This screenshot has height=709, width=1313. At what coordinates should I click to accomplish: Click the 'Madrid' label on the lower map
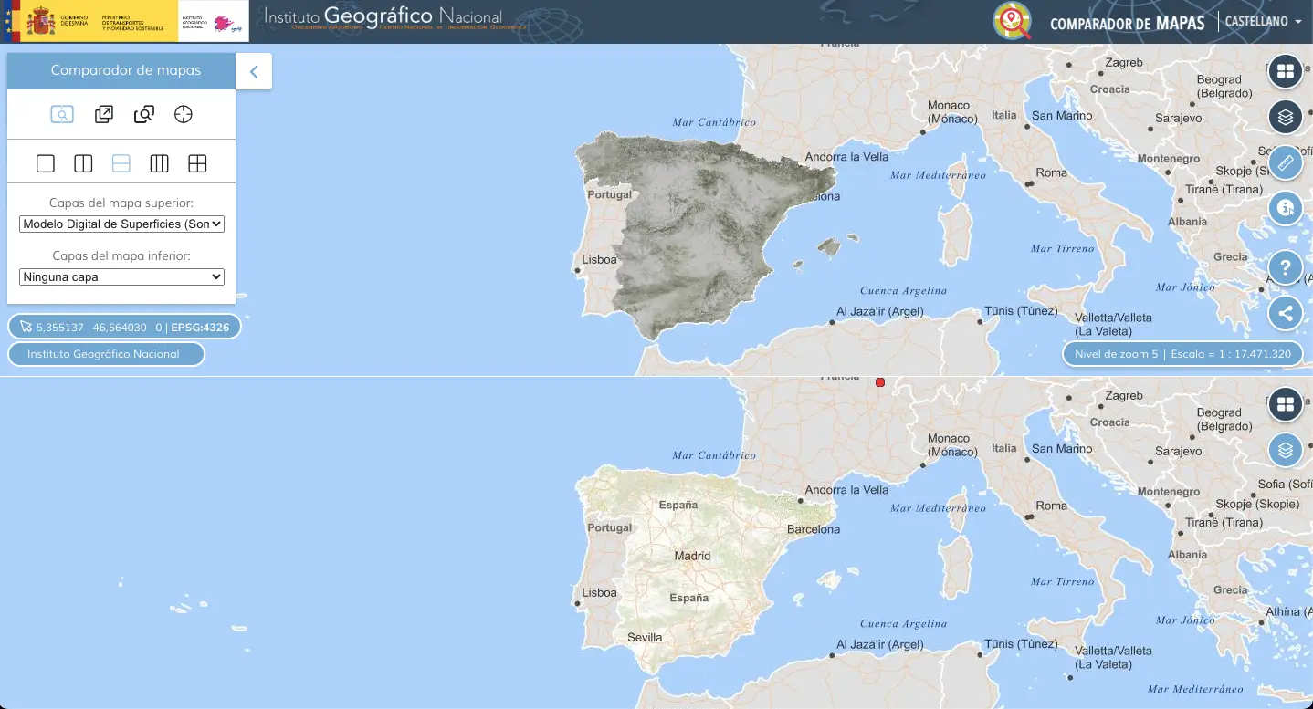pyautogui.click(x=692, y=556)
